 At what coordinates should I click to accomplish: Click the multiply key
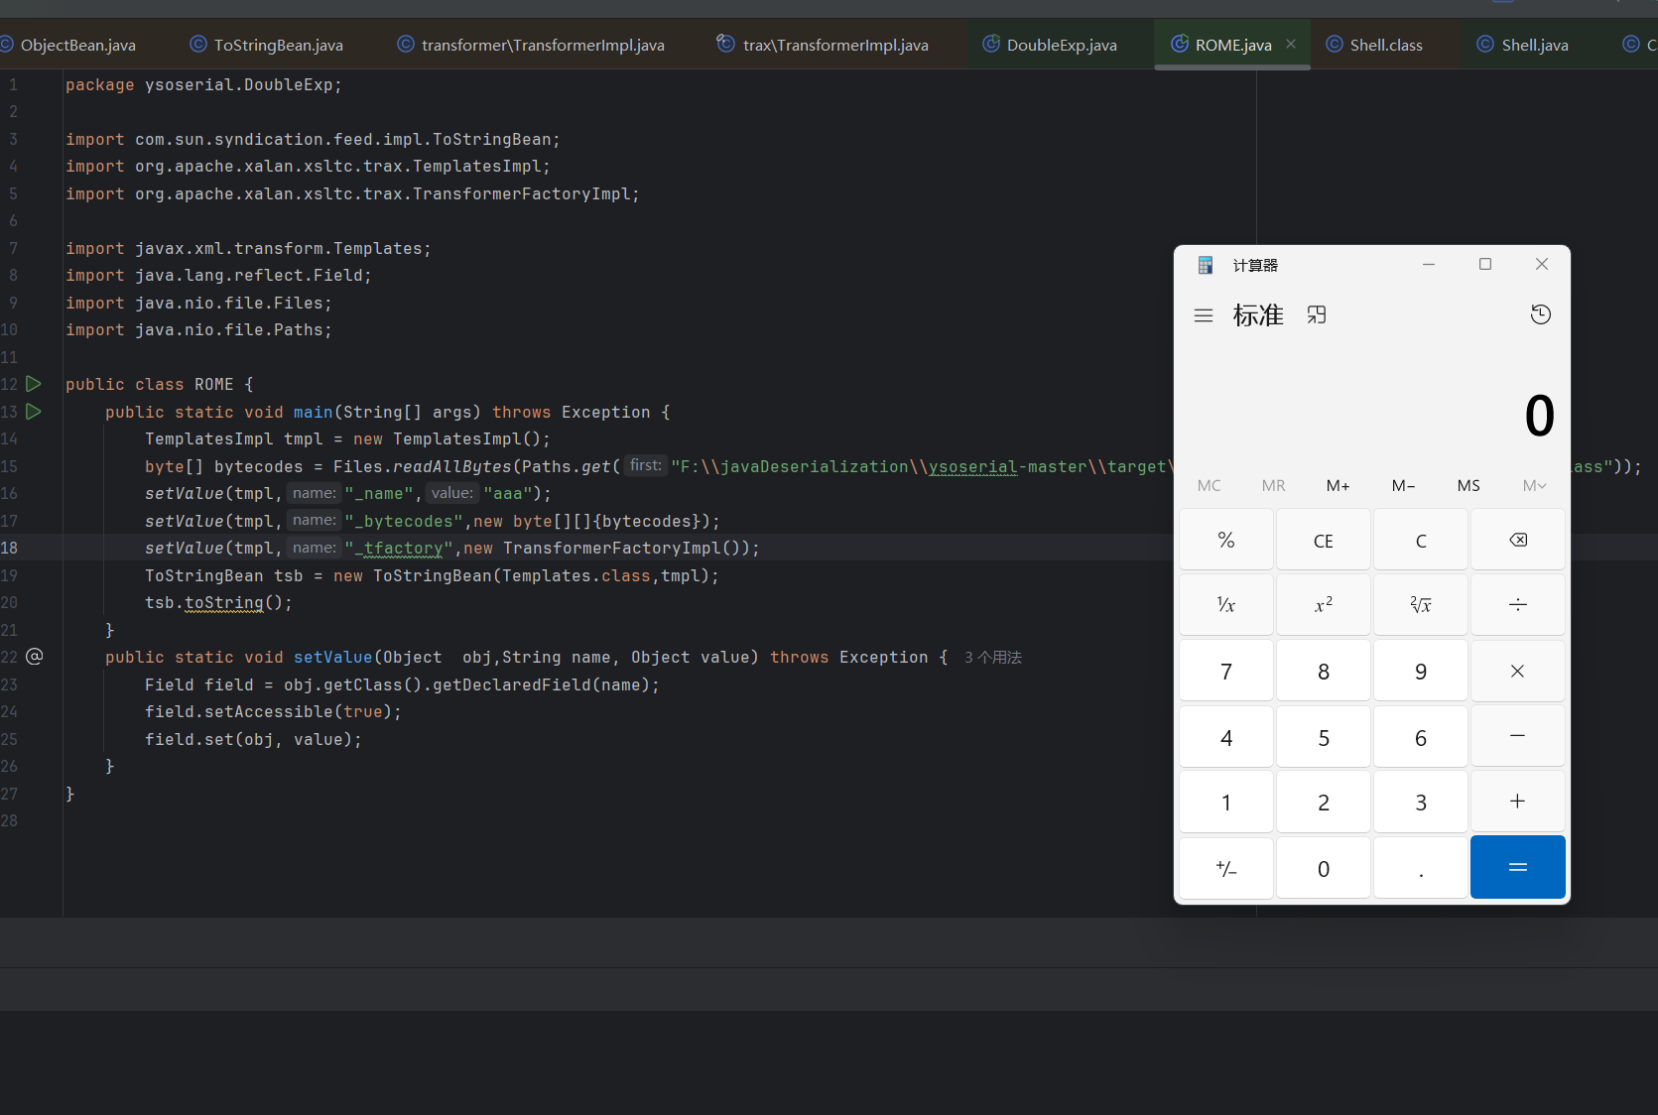coord(1518,671)
